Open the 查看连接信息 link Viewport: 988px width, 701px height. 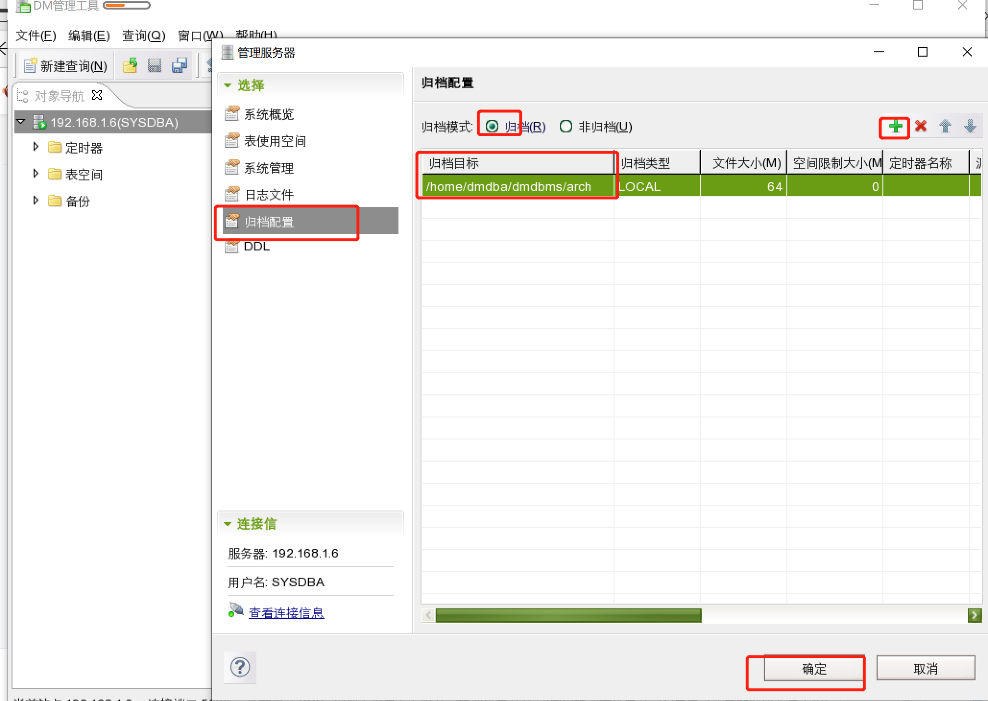coord(286,613)
